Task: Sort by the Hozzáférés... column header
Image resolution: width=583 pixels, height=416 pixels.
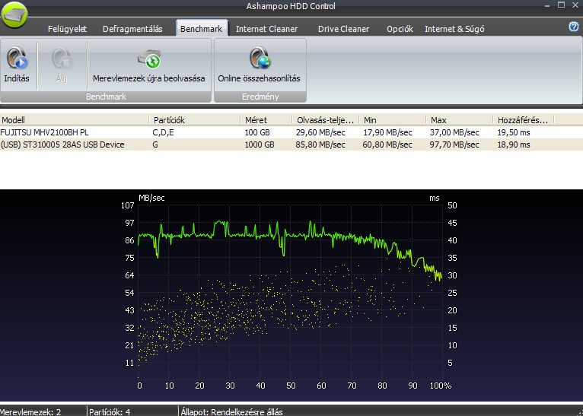Action: 524,120
